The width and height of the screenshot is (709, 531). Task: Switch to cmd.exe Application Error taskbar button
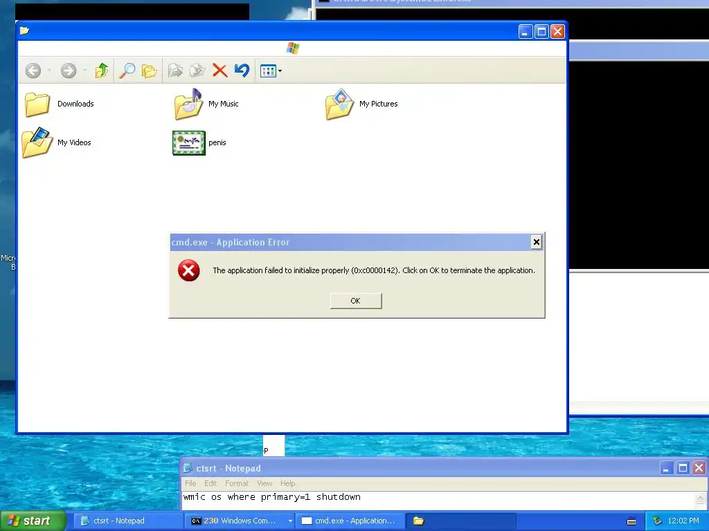[350, 521]
